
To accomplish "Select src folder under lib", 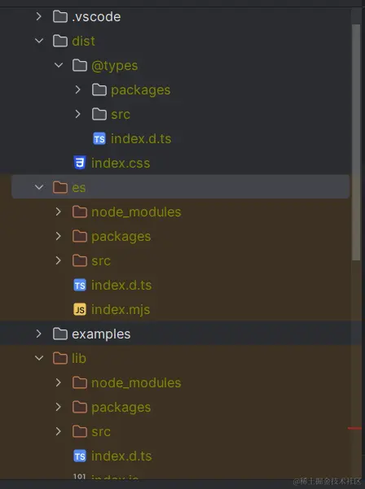I will coord(101,431).
